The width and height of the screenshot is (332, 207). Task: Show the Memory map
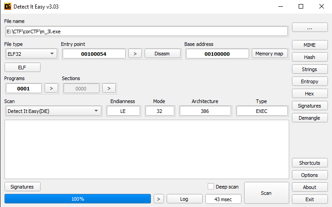click(269, 54)
